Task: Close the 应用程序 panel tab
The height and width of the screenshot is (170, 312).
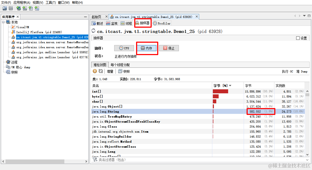Action: [x=18, y=17]
